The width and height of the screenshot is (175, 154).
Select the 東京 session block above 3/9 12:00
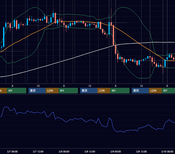140,91
